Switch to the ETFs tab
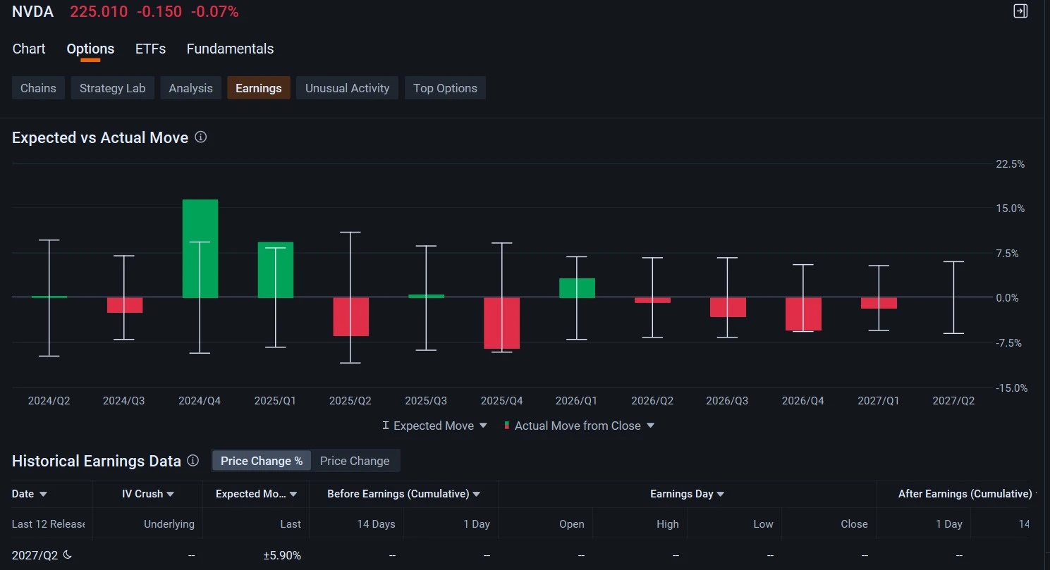Image resolution: width=1050 pixels, height=570 pixels. [x=150, y=49]
